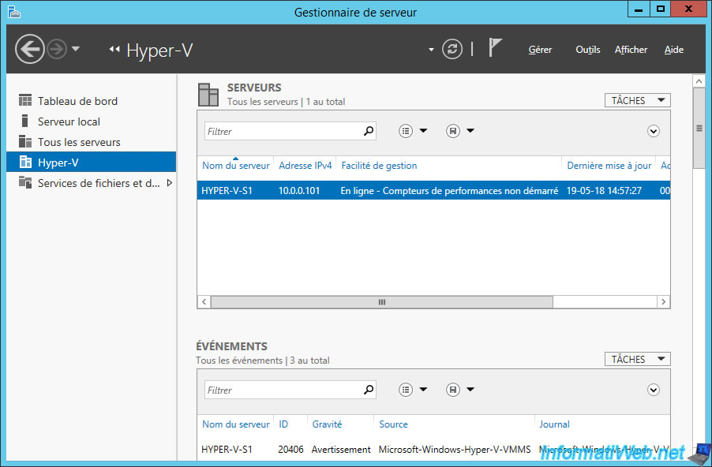Click the forward navigation arrow button

pos(57,49)
